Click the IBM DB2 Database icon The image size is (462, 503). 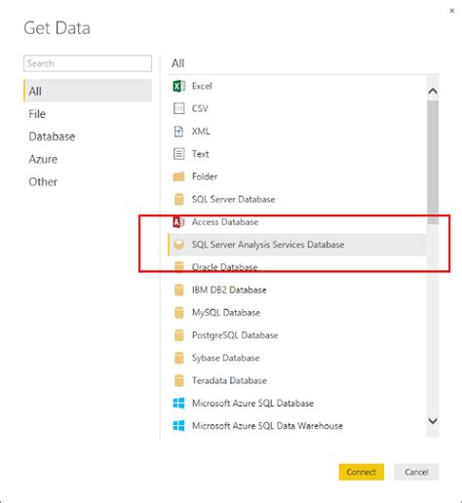[x=178, y=290]
